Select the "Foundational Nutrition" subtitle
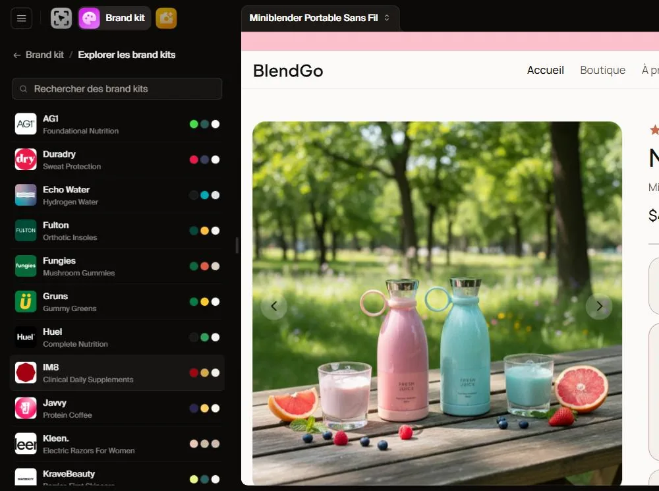Screen dimensions: 659x491 click(x=80, y=130)
